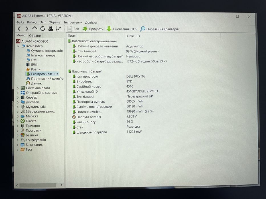Expand the Мережа node
This screenshot has height=199, width=266.
pyautogui.click(x=18, y=117)
